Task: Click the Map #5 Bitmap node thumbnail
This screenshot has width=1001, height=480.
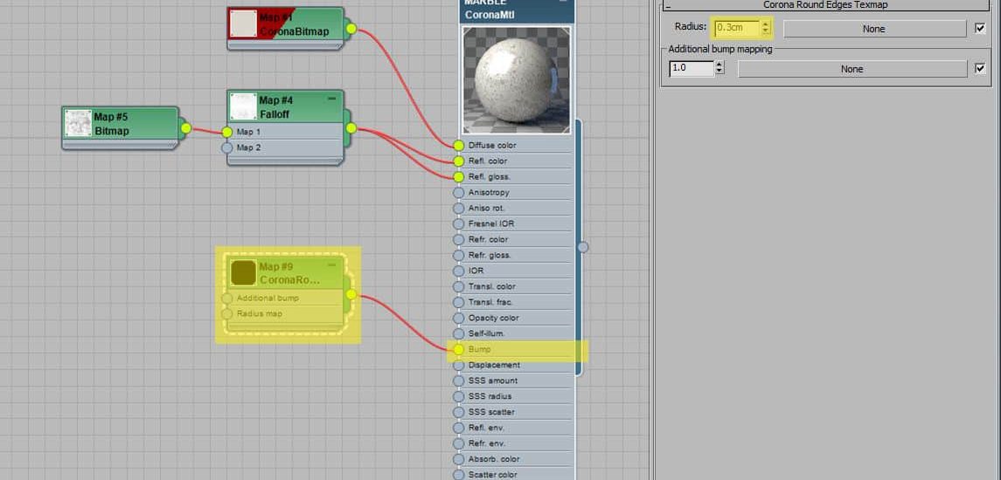Action: tap(79, 123)
